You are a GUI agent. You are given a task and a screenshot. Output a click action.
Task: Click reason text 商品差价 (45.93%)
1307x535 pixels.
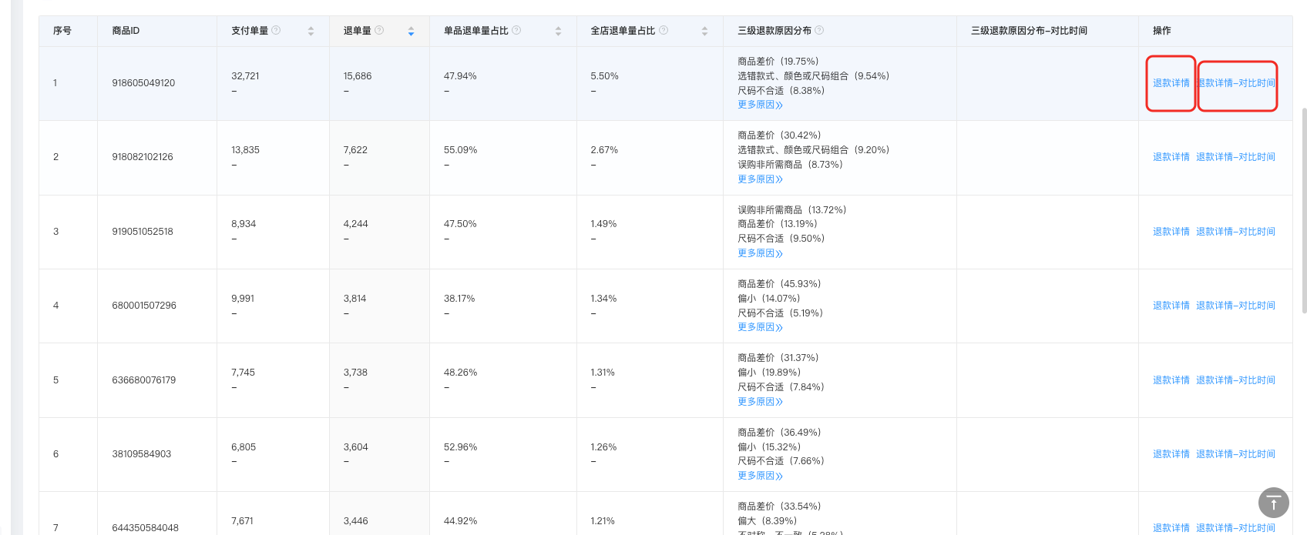[779, 284]
